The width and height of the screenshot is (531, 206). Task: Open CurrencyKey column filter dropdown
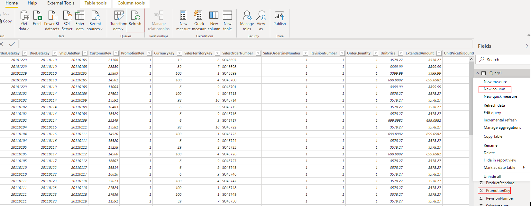[179, 53]
